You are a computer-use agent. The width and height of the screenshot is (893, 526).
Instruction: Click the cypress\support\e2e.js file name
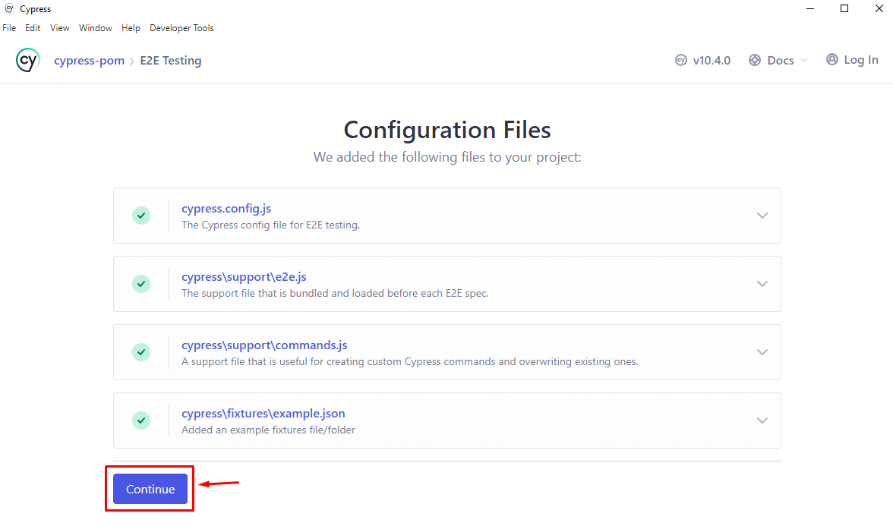coord(244,276)
